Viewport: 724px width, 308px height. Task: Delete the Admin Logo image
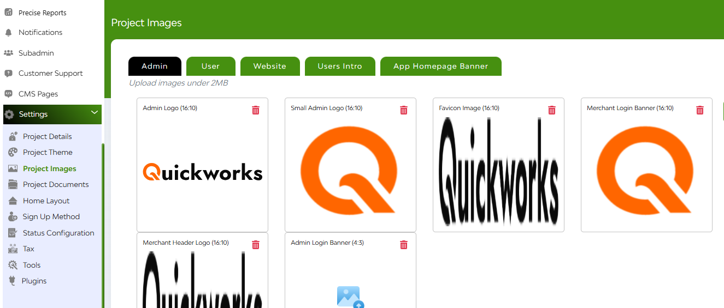pyautogui.click(x=256, y=110)
